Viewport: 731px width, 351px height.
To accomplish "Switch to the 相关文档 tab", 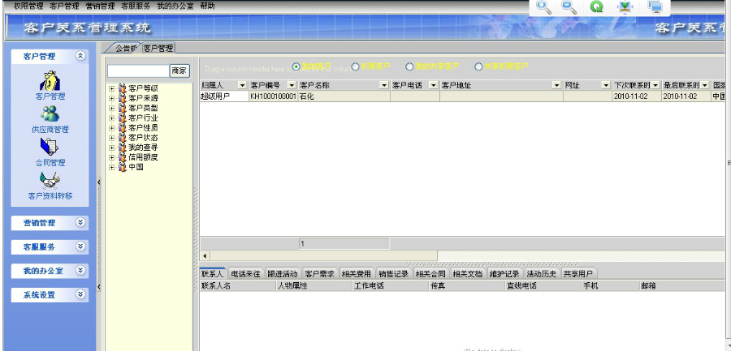I will tap(468, 274).
